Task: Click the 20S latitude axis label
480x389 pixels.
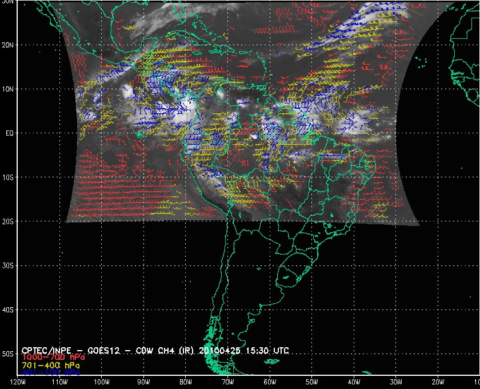Action: (7, 221)
